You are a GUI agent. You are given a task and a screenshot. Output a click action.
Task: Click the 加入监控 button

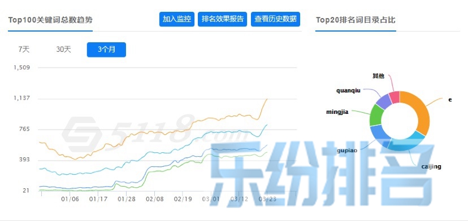[x=177, y=19]
